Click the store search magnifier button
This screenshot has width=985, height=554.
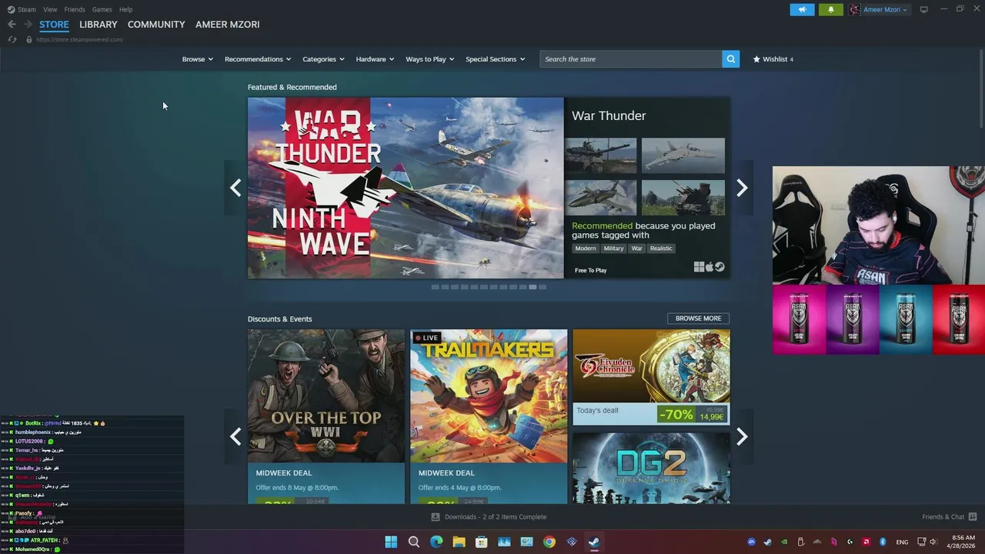[730, 59]
